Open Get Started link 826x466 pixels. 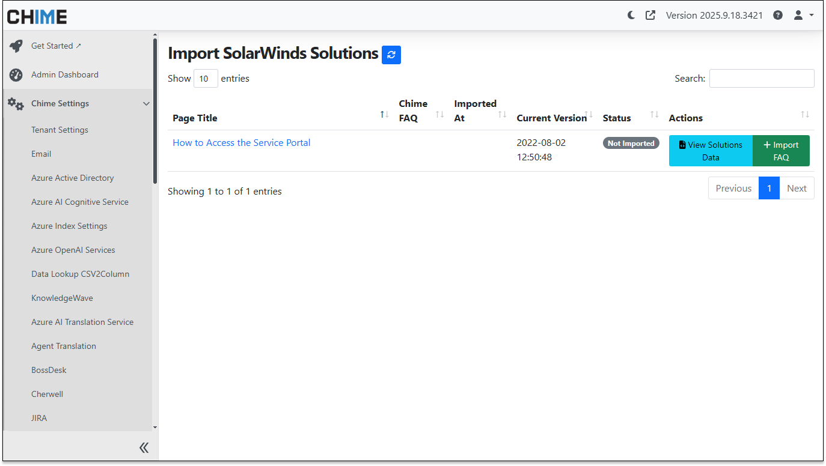(x=56, y=46)
